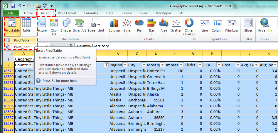Viewport: 278px width, 133px height.
Task: Insert a Line sparkline
Action: [x=205, y=25]
